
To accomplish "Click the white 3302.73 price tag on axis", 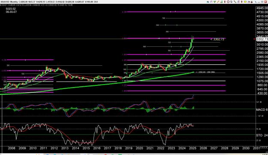I will [x=262, y=39].
